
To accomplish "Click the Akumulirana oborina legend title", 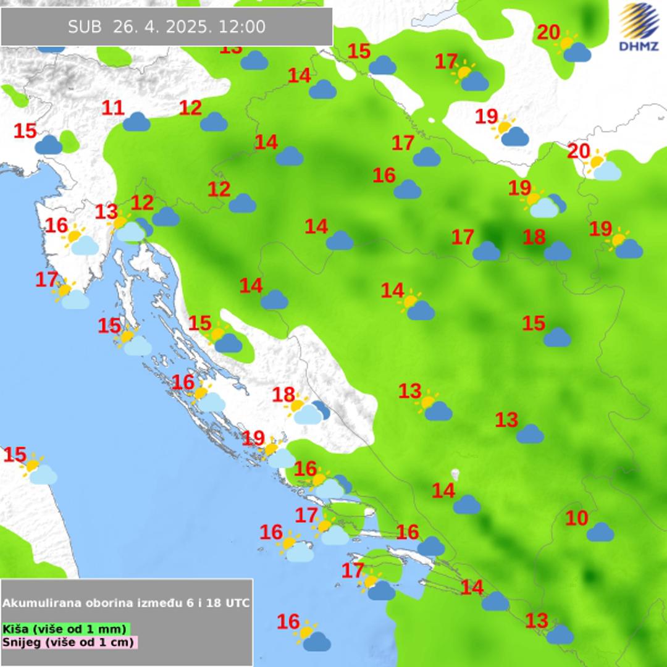I will coord(126,603).
